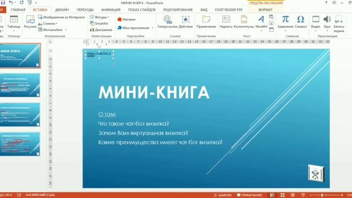Open Колонтитулы header and footer
Viewport: 352px width, 198px height.
244,22
